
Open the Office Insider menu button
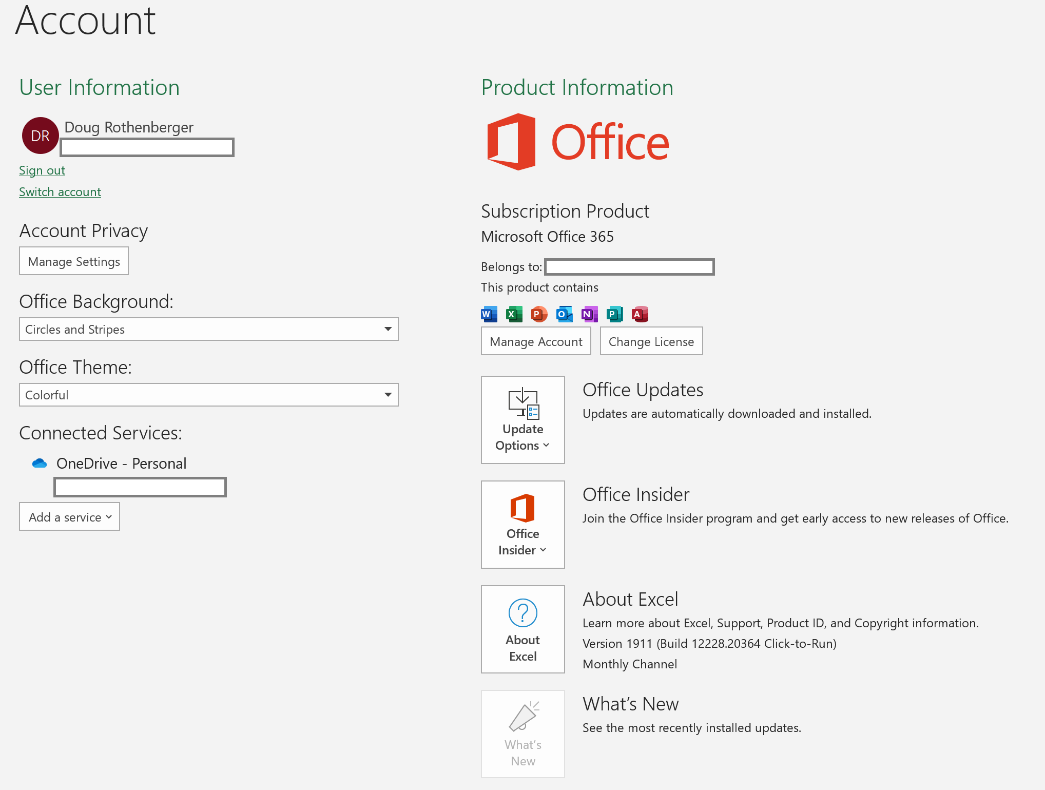coord(522,525)
